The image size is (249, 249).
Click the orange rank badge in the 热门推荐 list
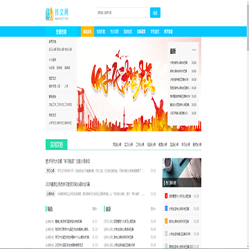click(166, 221)
